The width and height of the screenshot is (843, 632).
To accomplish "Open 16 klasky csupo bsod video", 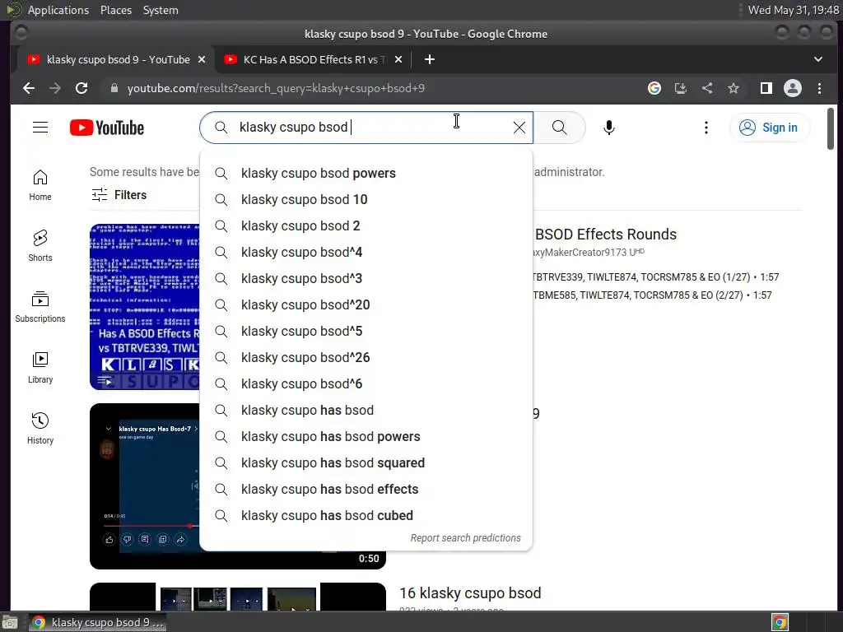I will (470, 592).
